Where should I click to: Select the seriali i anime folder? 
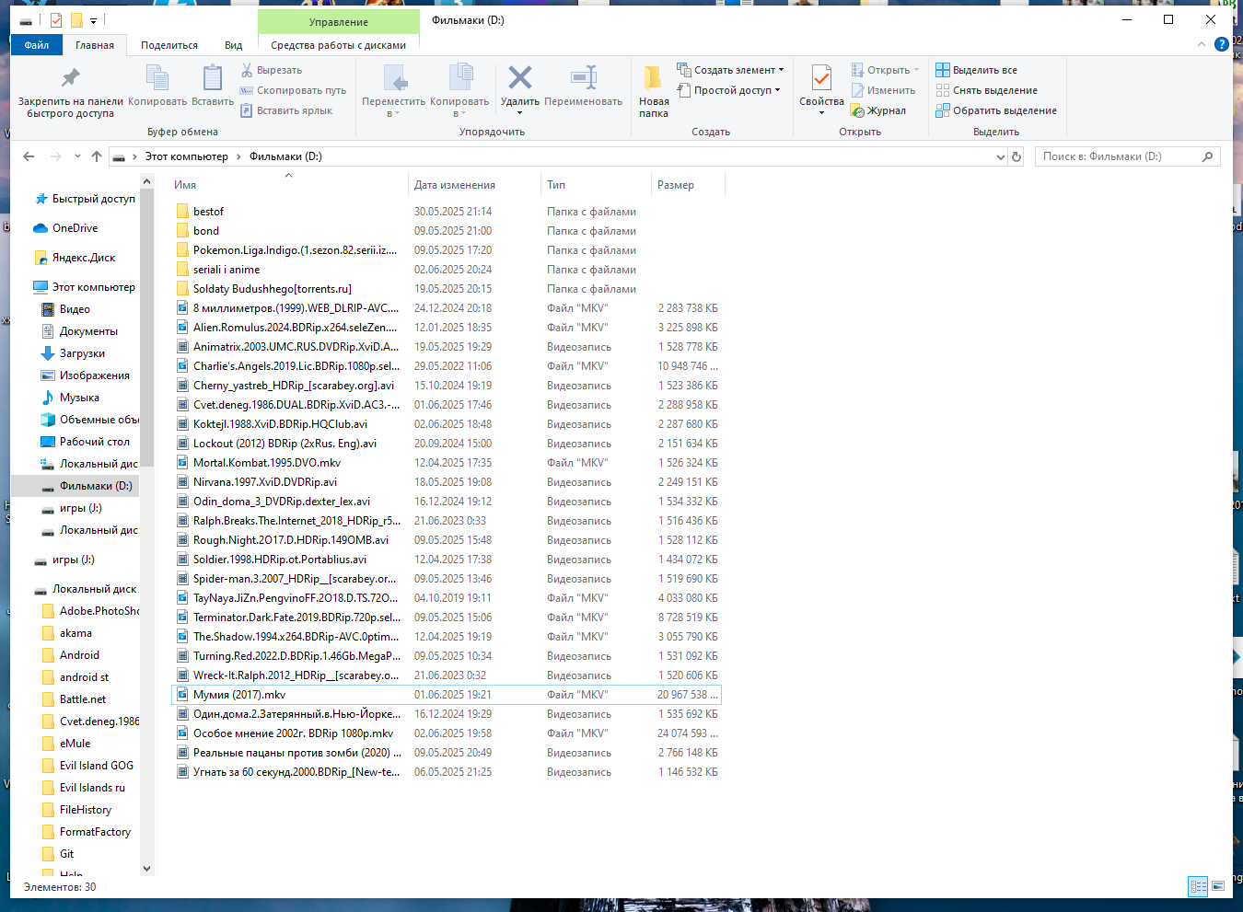(x=227, y=270)
